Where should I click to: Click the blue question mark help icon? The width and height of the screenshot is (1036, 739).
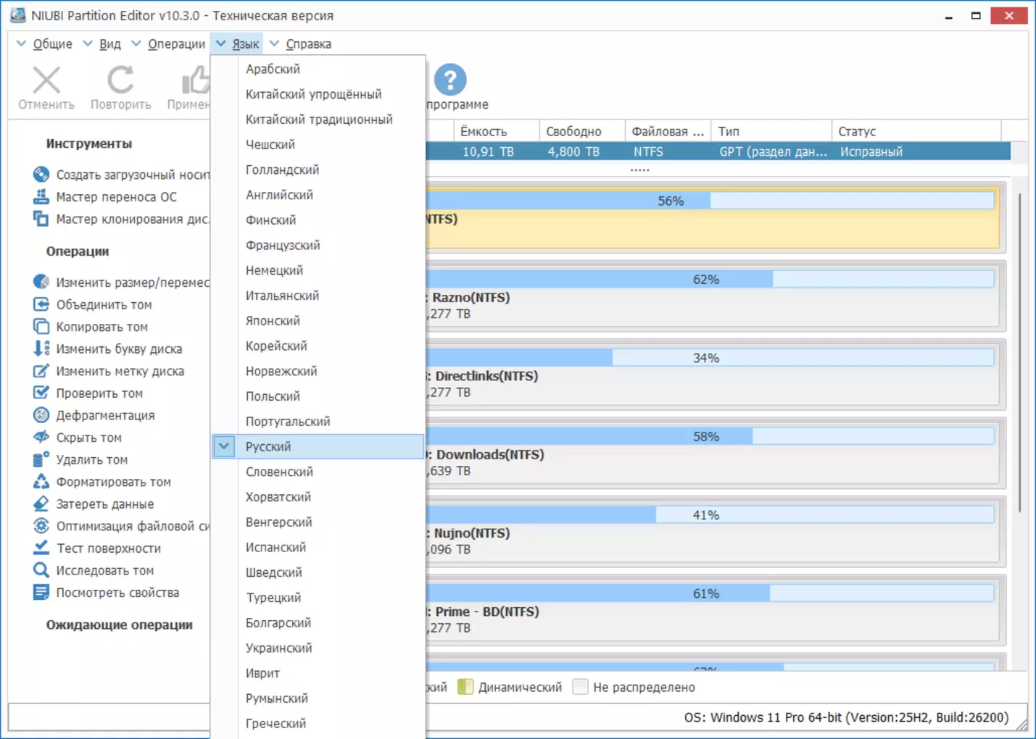click(x=449, y=80)
